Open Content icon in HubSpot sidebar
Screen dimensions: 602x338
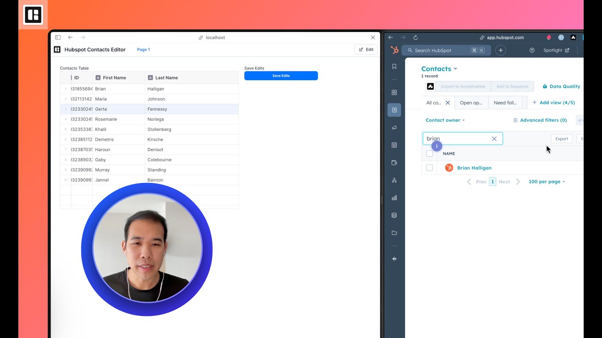click(x=394, y=145)
